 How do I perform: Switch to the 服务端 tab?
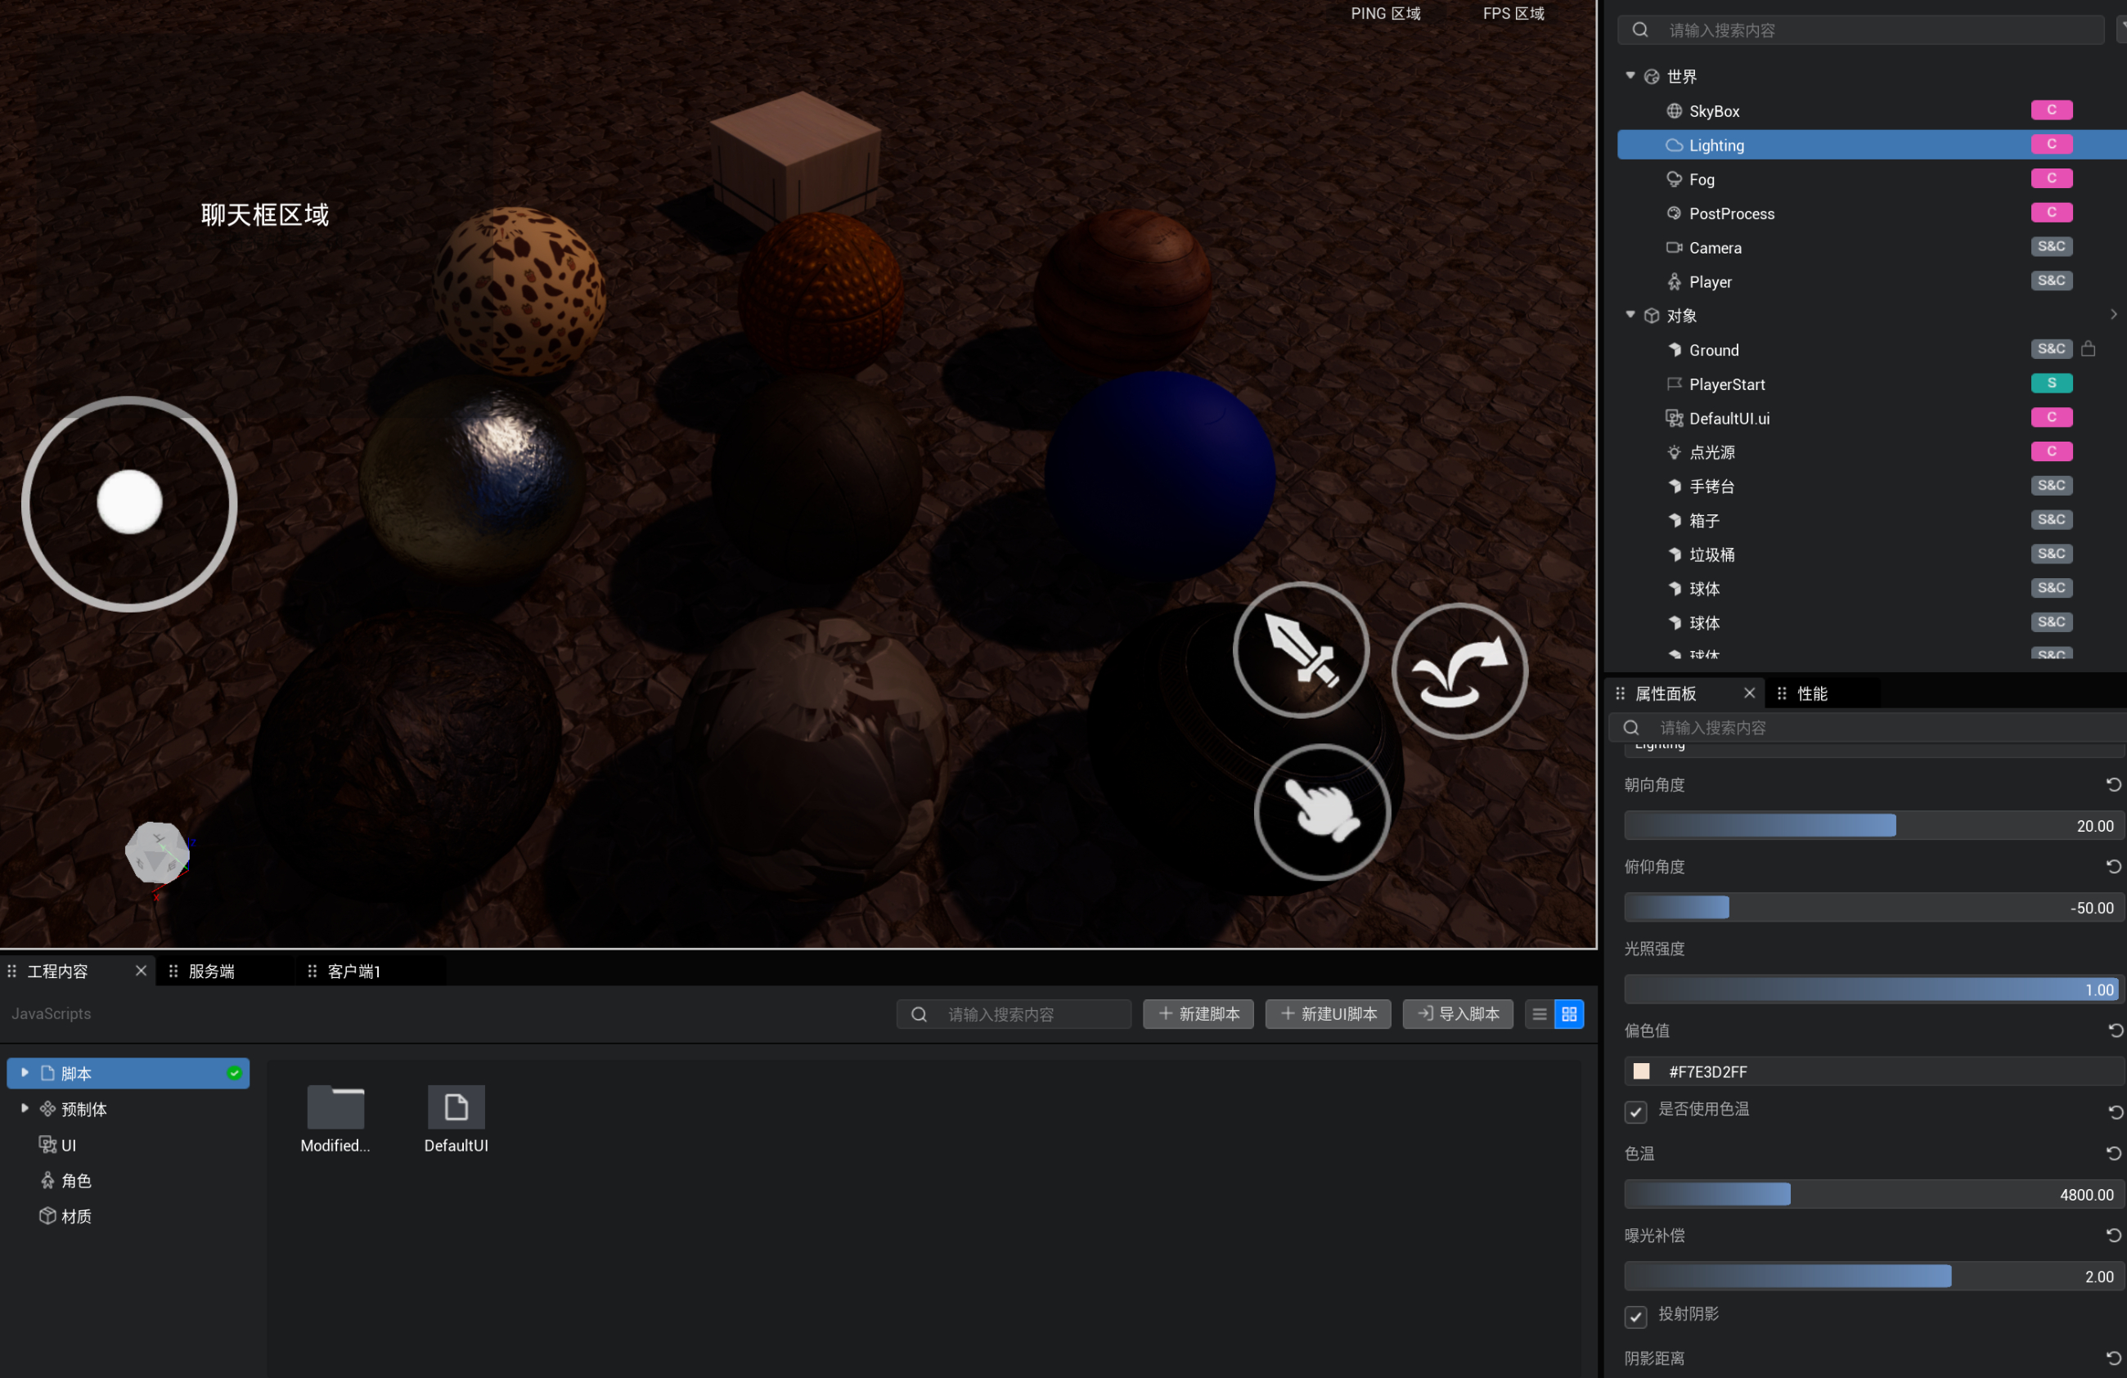coord(211,972)
